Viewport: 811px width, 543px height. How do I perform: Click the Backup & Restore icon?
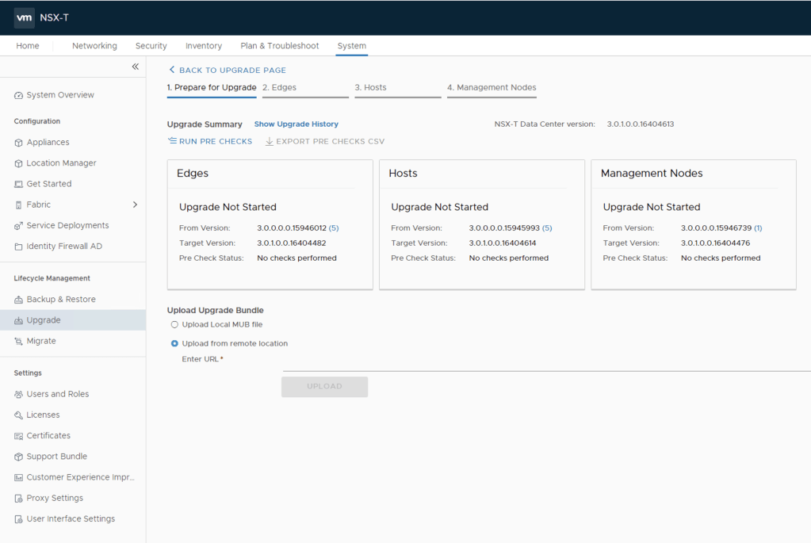[19, 300]
